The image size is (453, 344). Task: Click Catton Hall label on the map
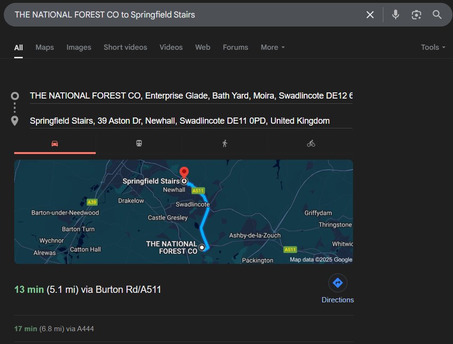pyautogui.click(x=85, y=249)
